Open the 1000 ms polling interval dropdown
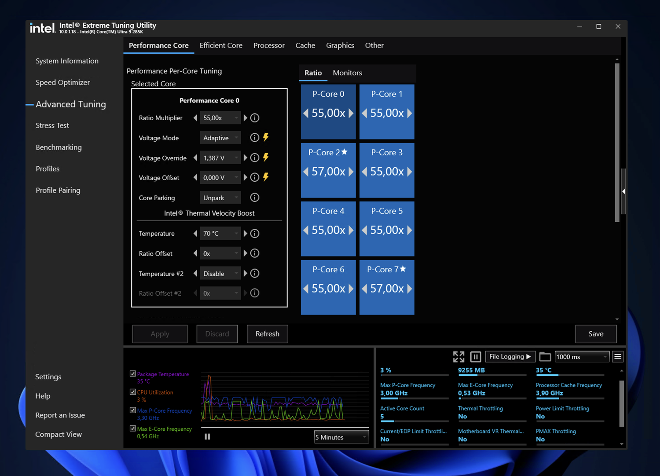 coord(581,357)
